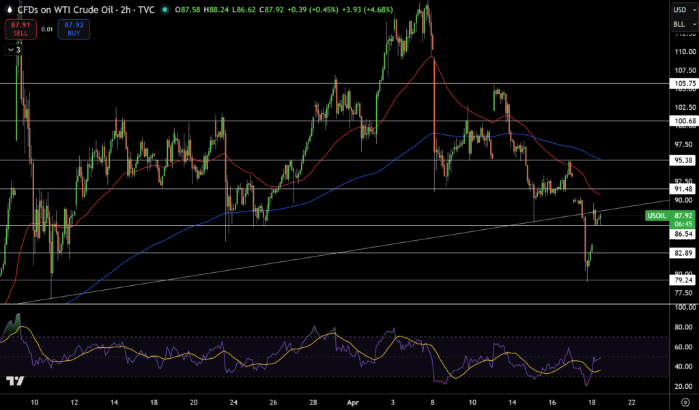Screen dimensions: 699x410
Task: Select the 91.48 price level label
Action: click(684, 189)
